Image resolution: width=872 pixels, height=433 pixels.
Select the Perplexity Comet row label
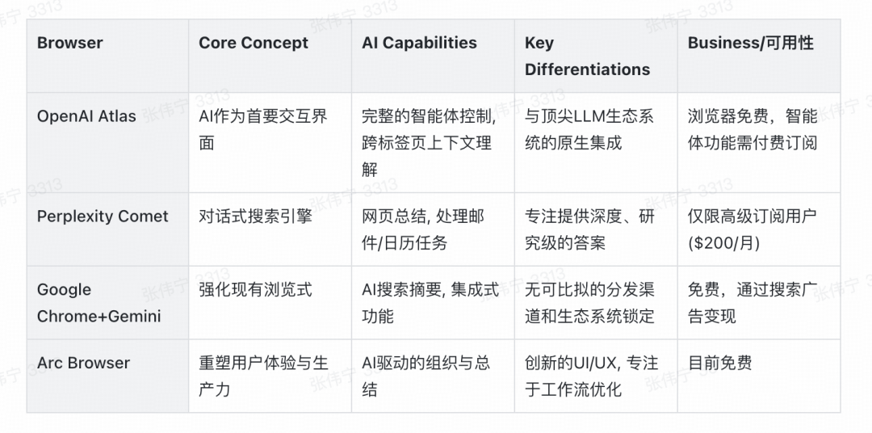[103, 216]
